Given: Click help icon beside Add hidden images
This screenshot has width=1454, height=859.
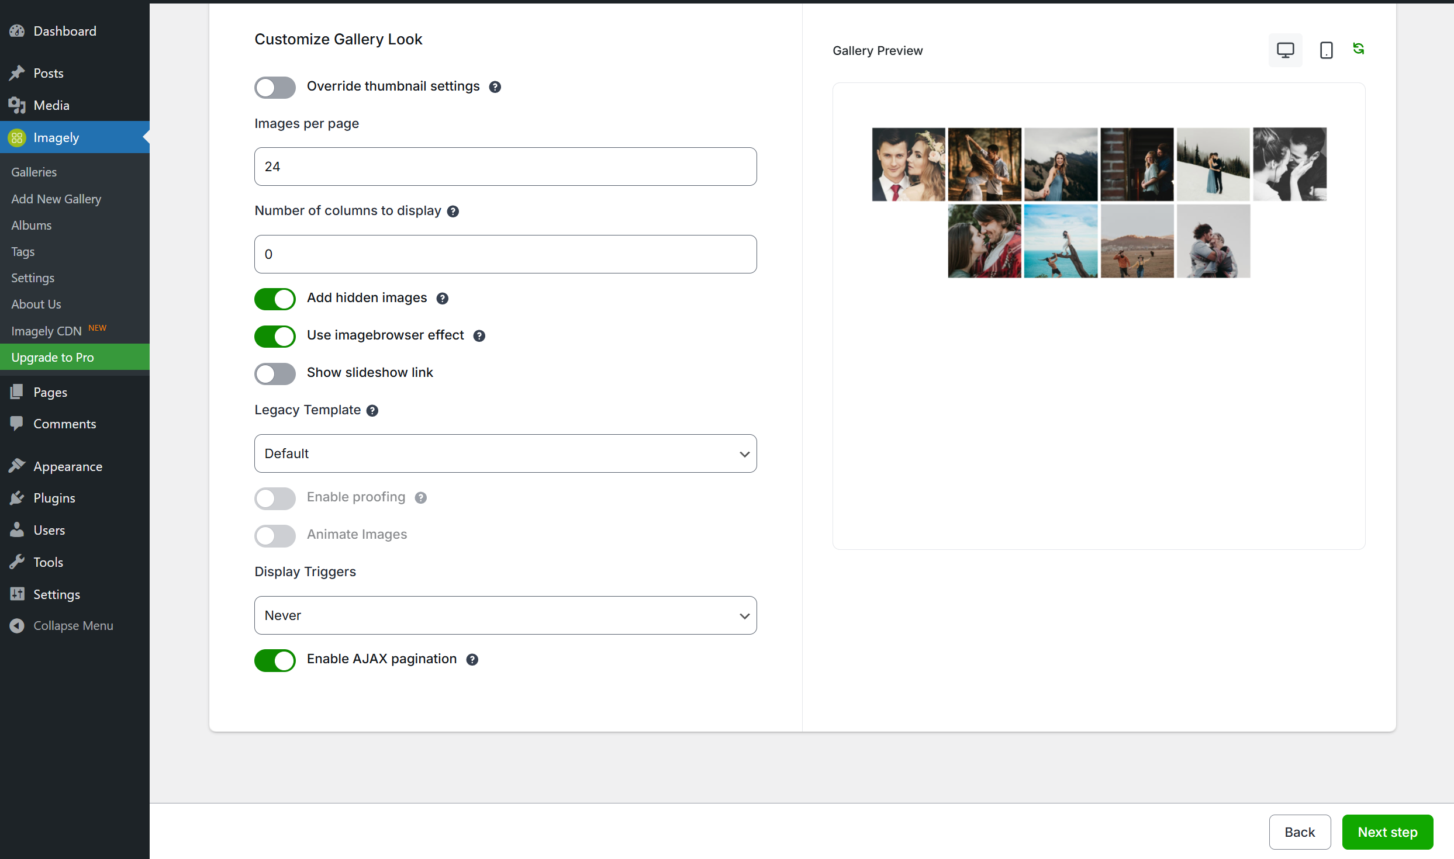Looking at the screenshot, I should pos(443,299).
